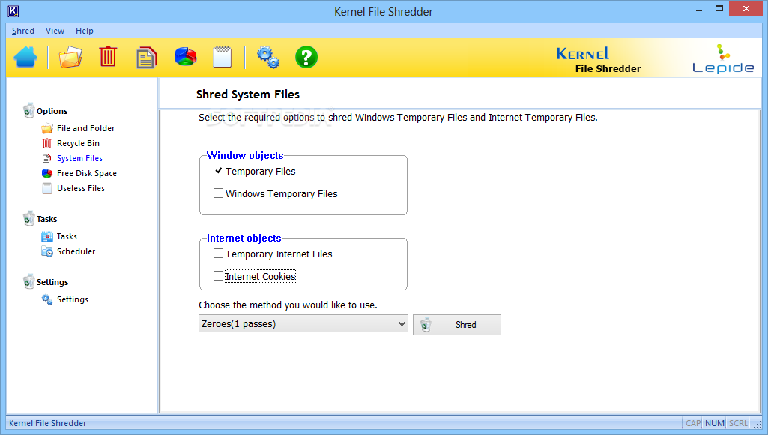Click the Options trash bin icon in sidebar
This screenshot has height=435, width=768.
(29, 110)
